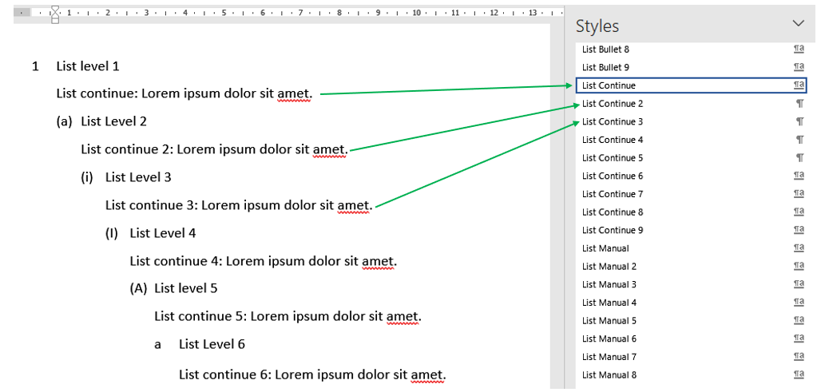Click the 'List continue 6' paragraph
Screen dimensions: 821x392
pos(312,374)
